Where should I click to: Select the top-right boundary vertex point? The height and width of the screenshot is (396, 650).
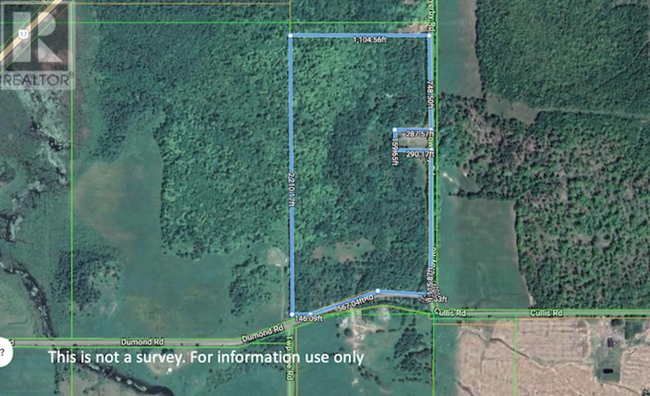tap(429, 36)
